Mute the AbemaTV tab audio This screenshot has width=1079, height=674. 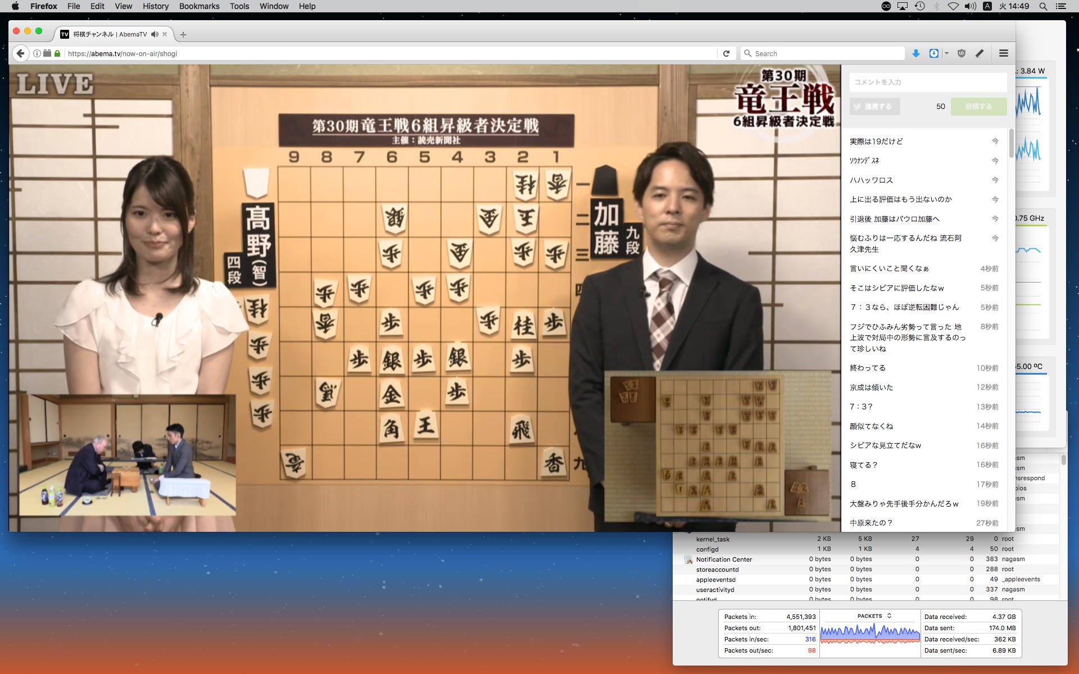(x=155, y=34)
